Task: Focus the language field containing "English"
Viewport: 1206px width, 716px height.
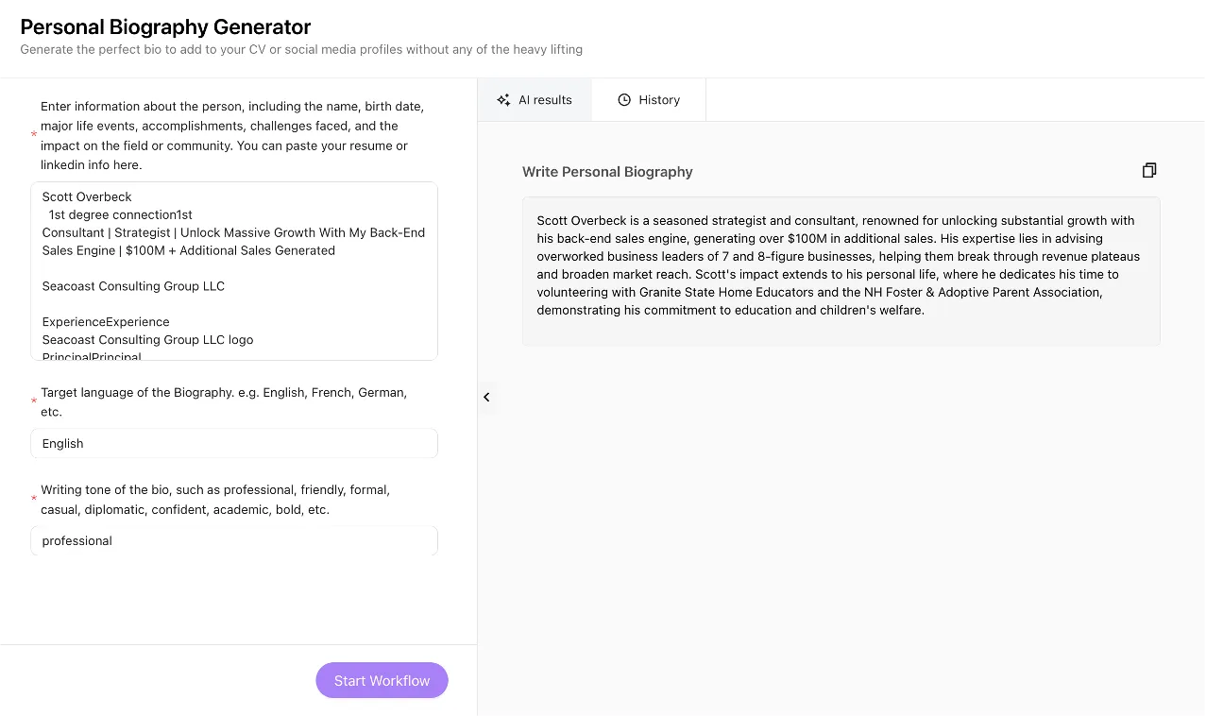Action: click(233, 444)
